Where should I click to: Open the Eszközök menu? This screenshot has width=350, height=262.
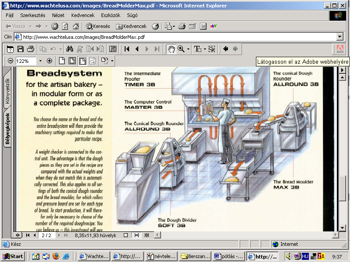coord(111,15)
